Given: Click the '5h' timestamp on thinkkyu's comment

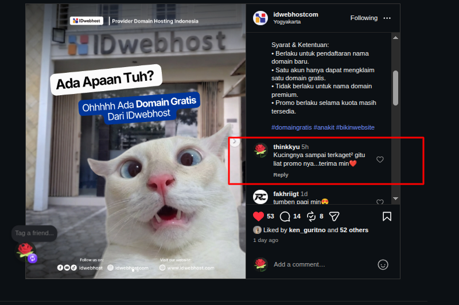Looking at the screenshot, I should tap(305, 147).
